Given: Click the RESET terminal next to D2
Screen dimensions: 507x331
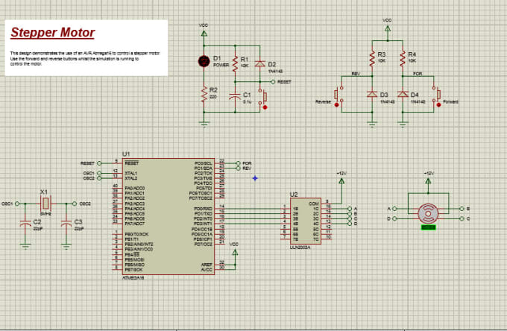Looking at the screenshot, I should pyautogui.click(x=273, y=82).
